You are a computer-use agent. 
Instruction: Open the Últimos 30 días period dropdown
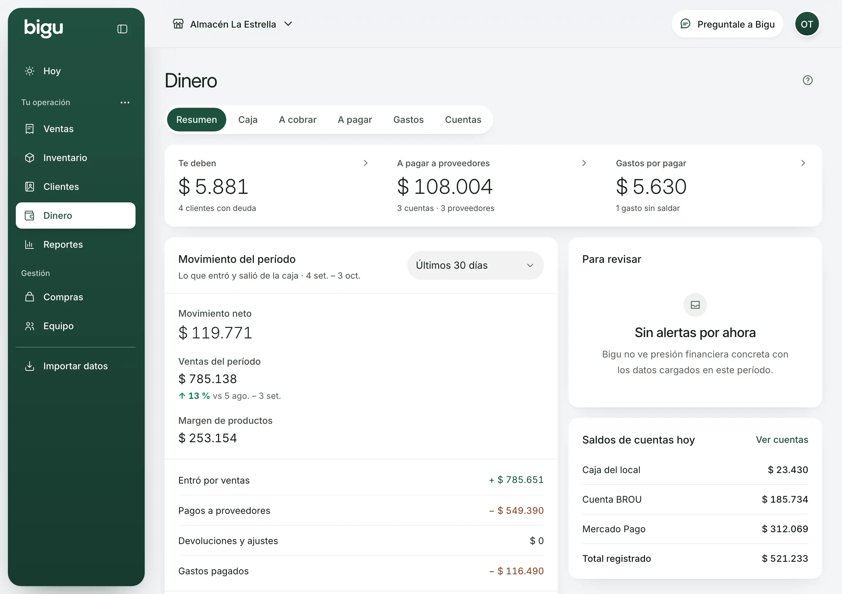tap(475, 265)
